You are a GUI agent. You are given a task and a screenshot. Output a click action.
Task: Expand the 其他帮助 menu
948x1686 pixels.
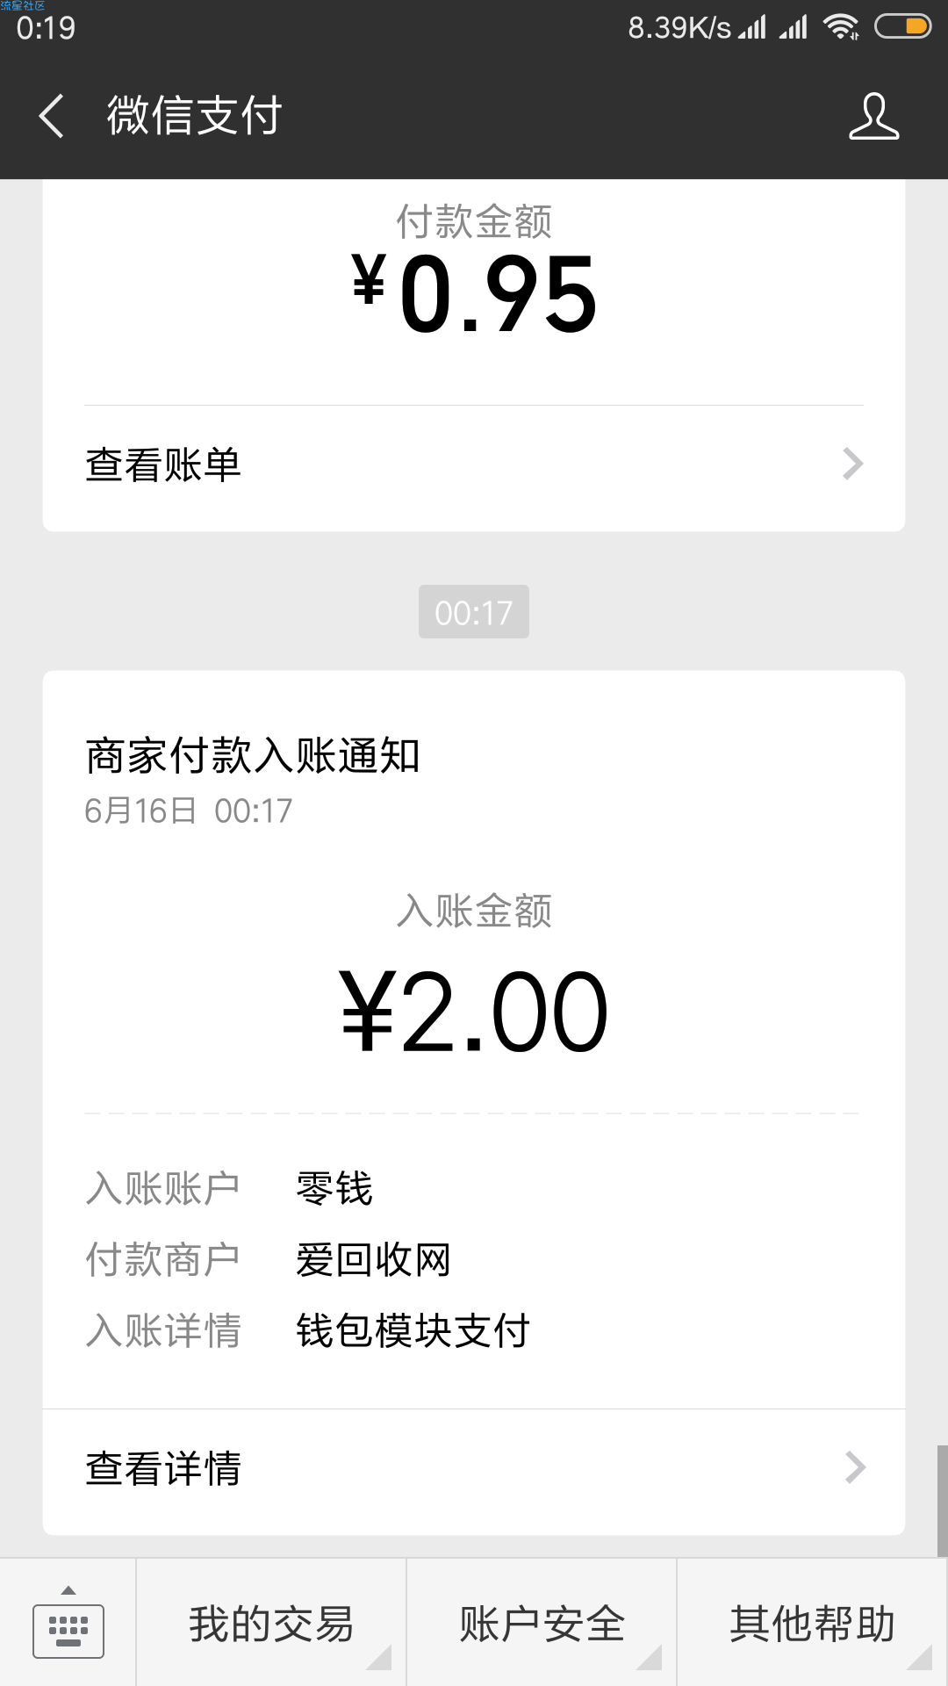pos(813,1623)
